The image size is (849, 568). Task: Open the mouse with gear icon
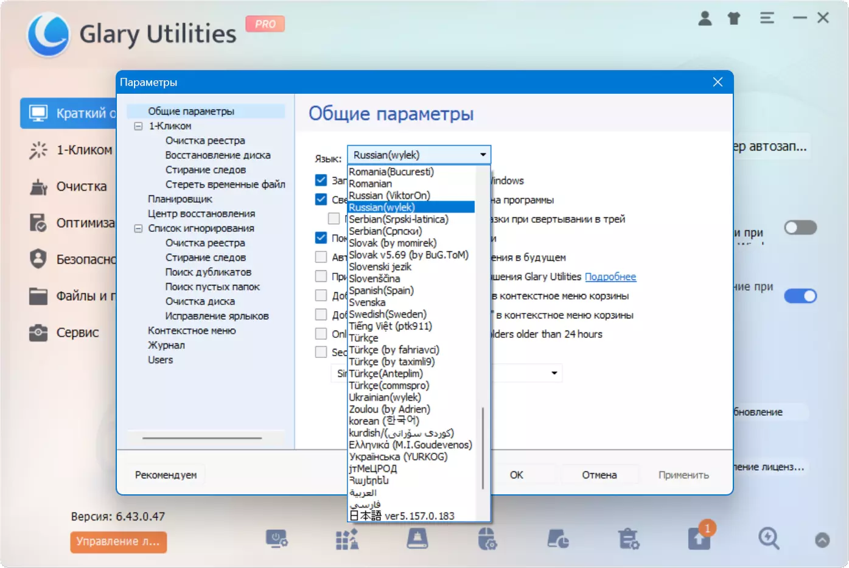tap(487, 539)
